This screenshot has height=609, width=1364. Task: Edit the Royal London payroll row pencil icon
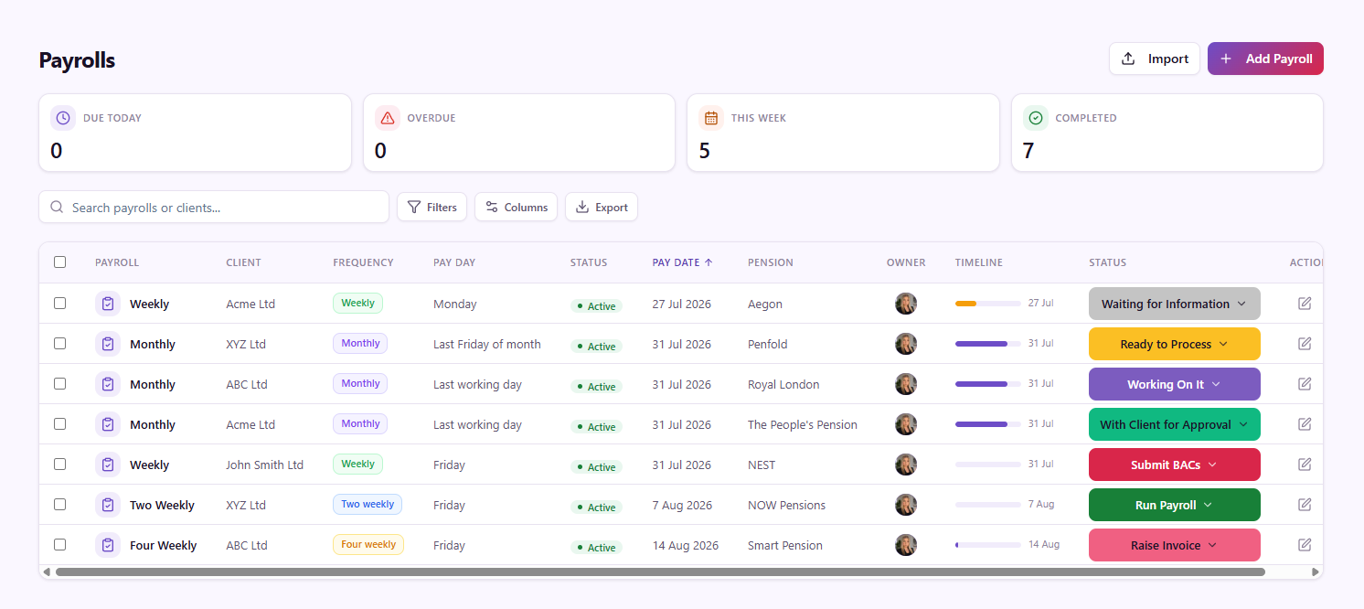[x=1305, y=384]
